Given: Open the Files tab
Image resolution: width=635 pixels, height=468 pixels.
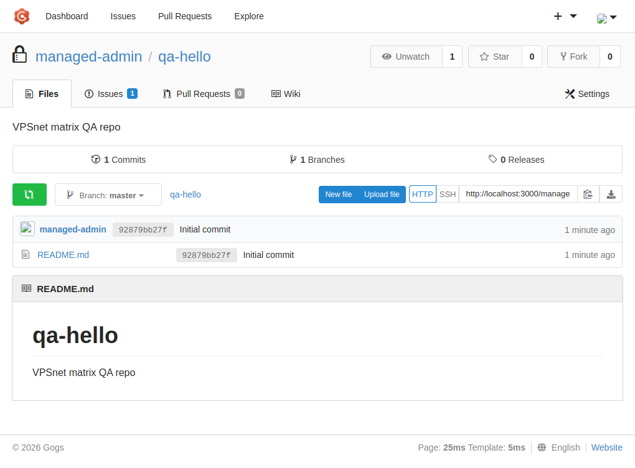Looking at the screenshot, I should (x=42, y=94).
